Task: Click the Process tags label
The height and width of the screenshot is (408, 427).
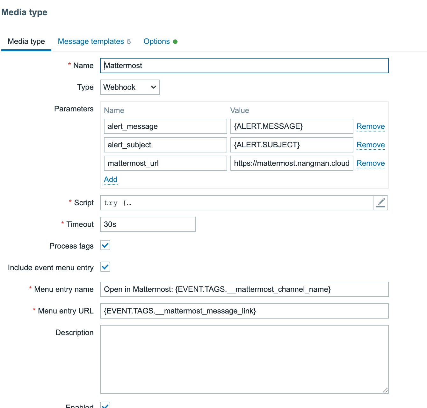Action: [x=72, y=246]
